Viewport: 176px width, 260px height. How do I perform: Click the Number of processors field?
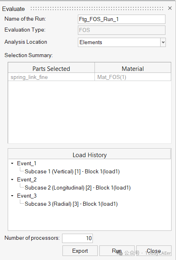[x=77, y=238]
